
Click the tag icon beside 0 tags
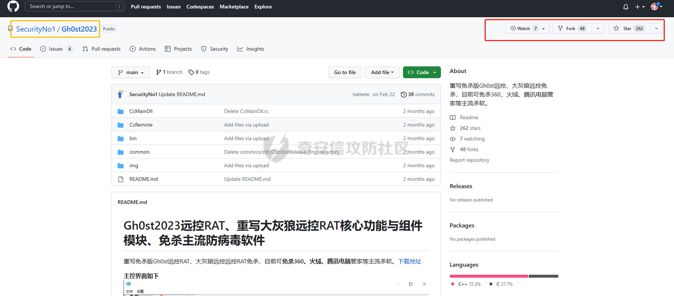pyautogui.click(x=191, y=72)
